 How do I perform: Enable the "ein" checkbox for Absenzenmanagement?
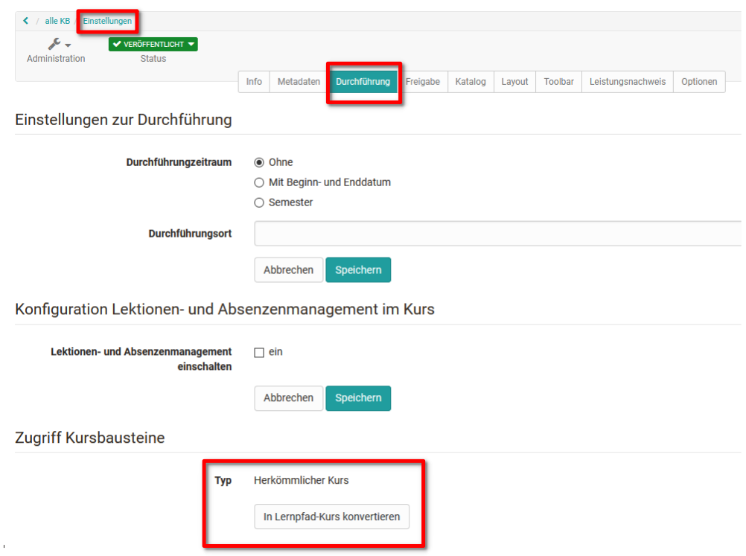point(259,353)
